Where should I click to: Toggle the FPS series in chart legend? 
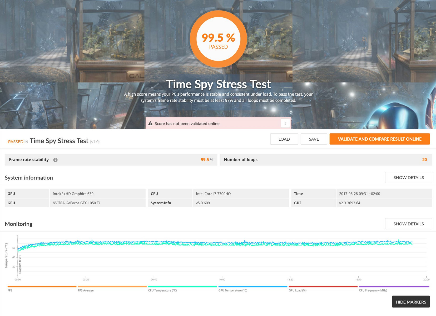[42, 287]
